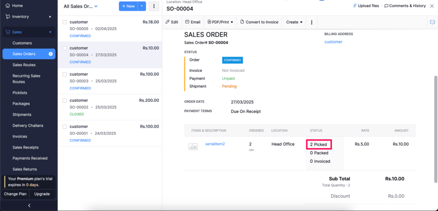Click the pencil Edit button
Screen dimensions: 438x211
(172, 22)
